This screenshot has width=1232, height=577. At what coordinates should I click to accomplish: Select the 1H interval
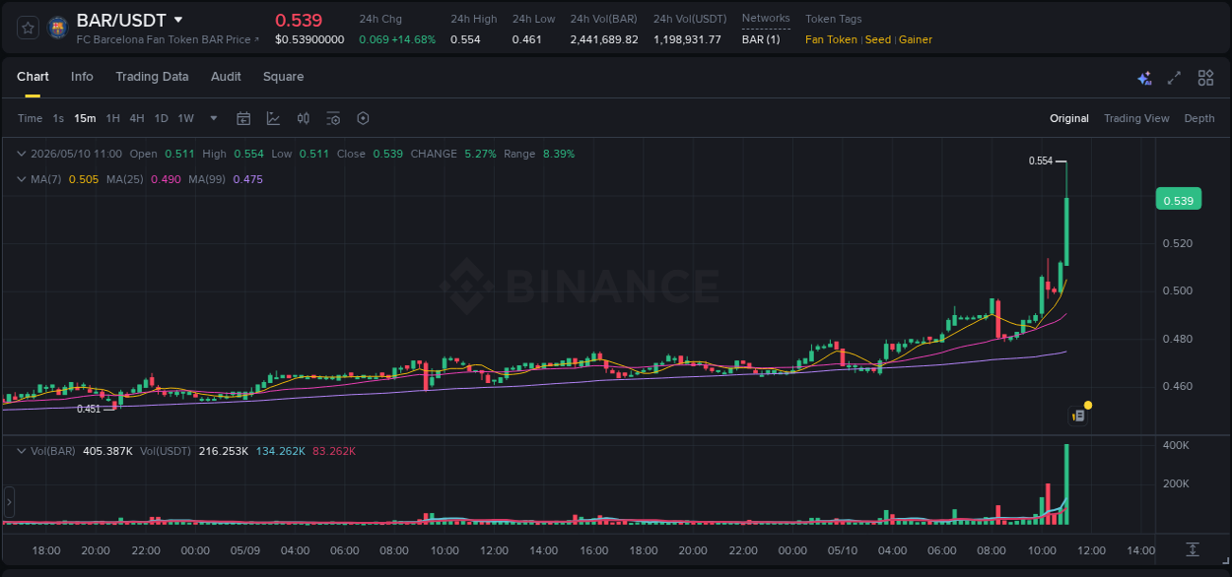[x=113, y=118]
